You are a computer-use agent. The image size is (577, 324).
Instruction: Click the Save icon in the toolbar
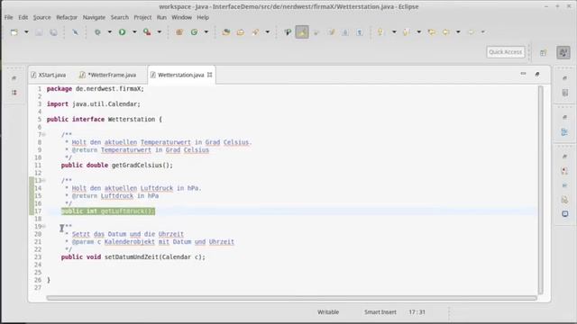coord(39,32)
